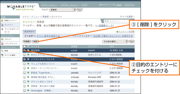180x94 pixels.
Task: Click the status icon for イラストのサンプルです row
Action: pyautogui.click(x=28, y=59)
